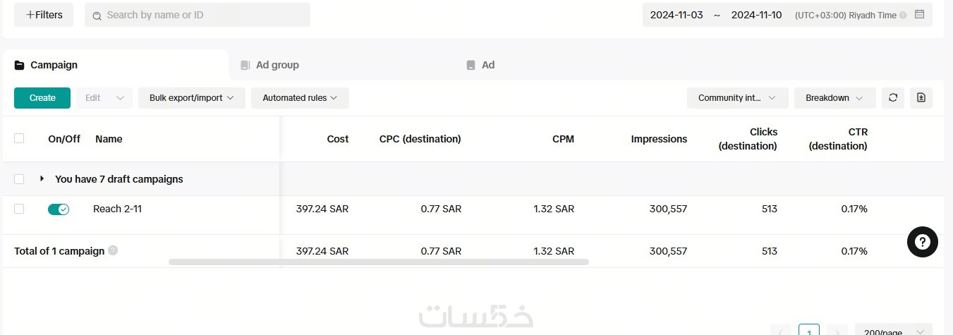Click the horizontal table scrollbar

pos(378,262)
